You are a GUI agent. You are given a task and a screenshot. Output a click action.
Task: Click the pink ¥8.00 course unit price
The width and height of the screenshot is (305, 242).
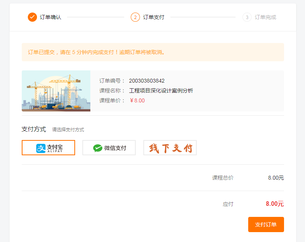[x=137, y=100]
